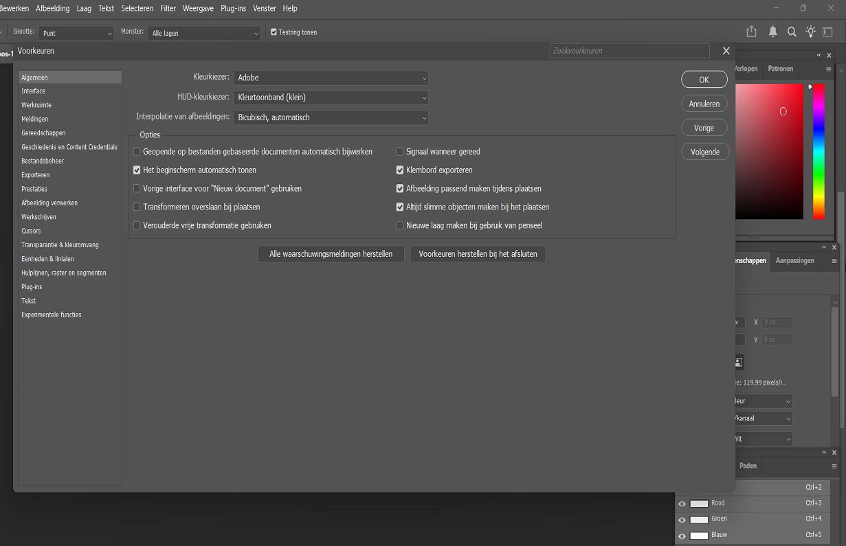This screenshot has width=846, height=546.
Task: Click the OK button
Action: [x=704, y=80]
